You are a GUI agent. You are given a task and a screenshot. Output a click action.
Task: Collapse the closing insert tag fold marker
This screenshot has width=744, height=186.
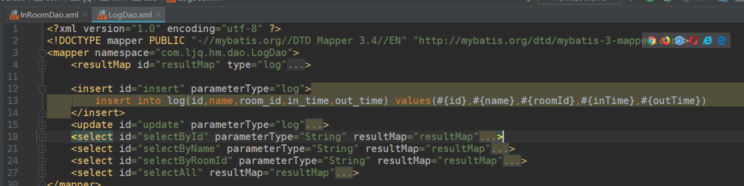(42, 113)
